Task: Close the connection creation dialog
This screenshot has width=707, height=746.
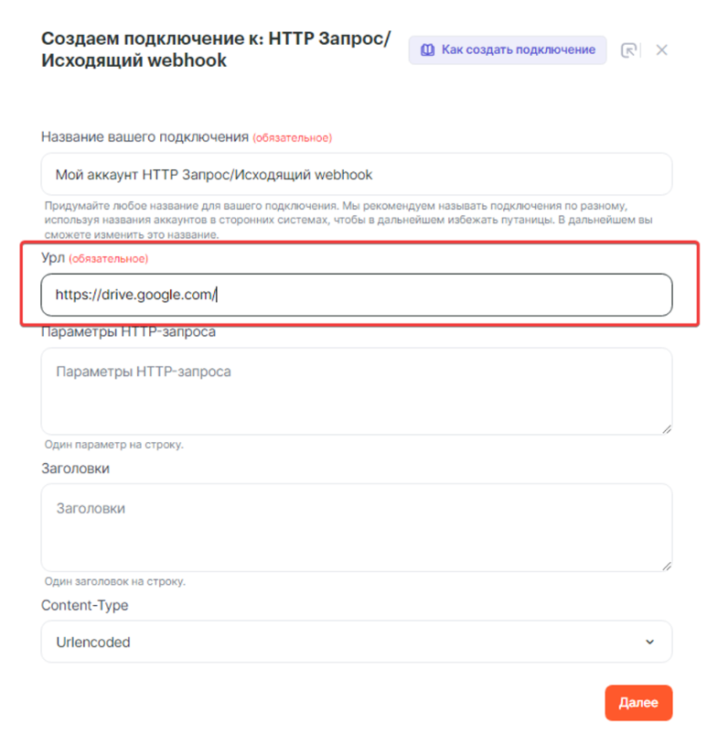Action: (x=662, y=50)
